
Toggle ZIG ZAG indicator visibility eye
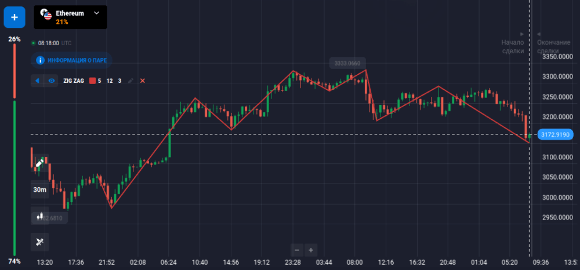[51, 81]
